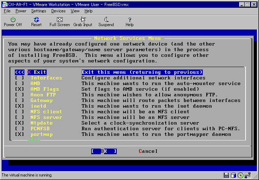The width and height of the screenshot is (259, 180).
Task: Click 'Run authentication server for clients with PC-NFS.'
Action: coord(161,128)
